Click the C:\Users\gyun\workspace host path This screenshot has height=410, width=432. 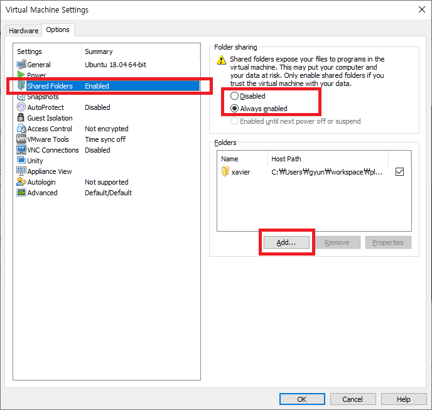tap(327, 172)
